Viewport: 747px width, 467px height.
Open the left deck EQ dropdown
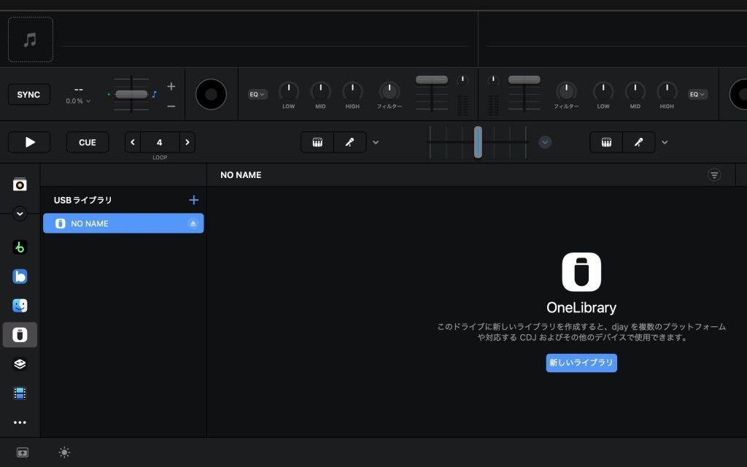pyautogui.click(x=258, y=94)
